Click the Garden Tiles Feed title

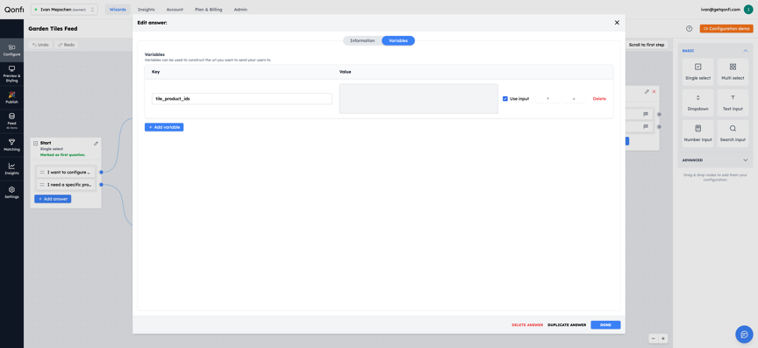pyautogui.click(x=53, y=29)
